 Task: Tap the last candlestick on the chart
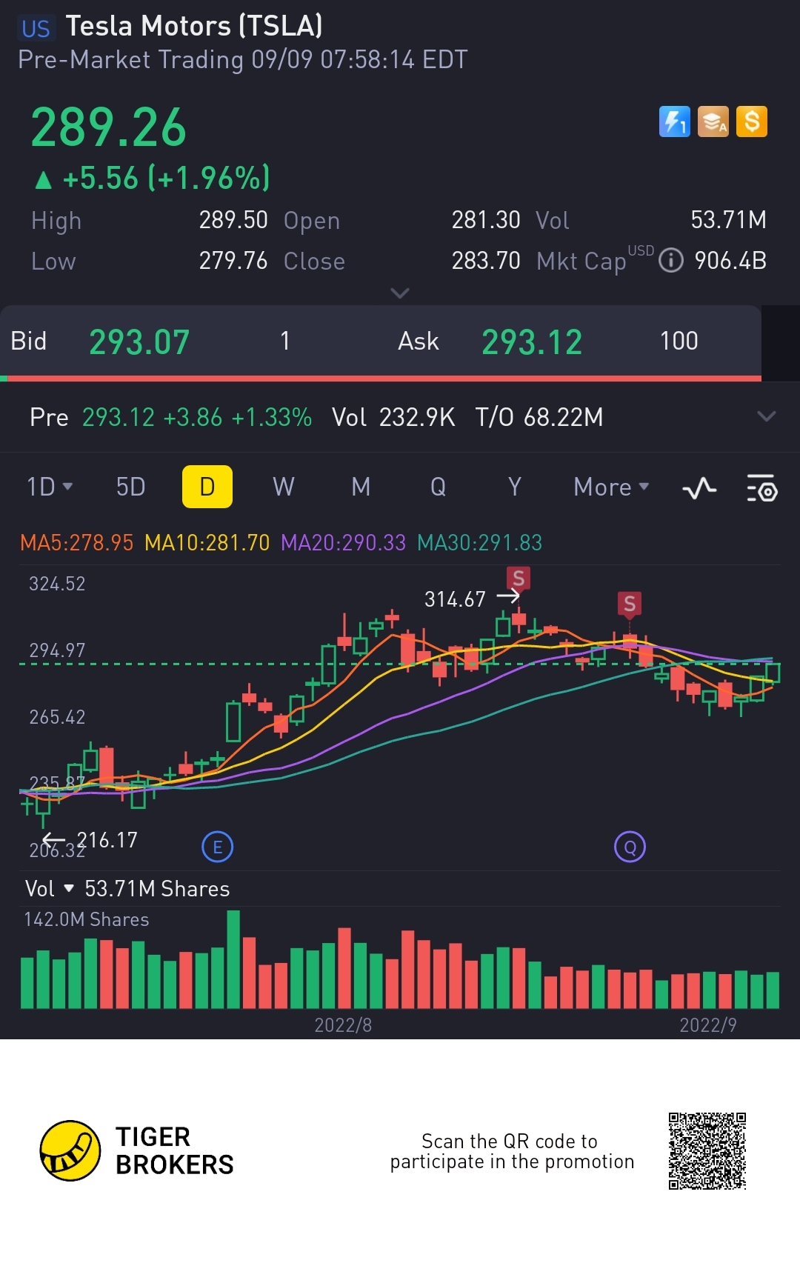[x=773, y=673]
